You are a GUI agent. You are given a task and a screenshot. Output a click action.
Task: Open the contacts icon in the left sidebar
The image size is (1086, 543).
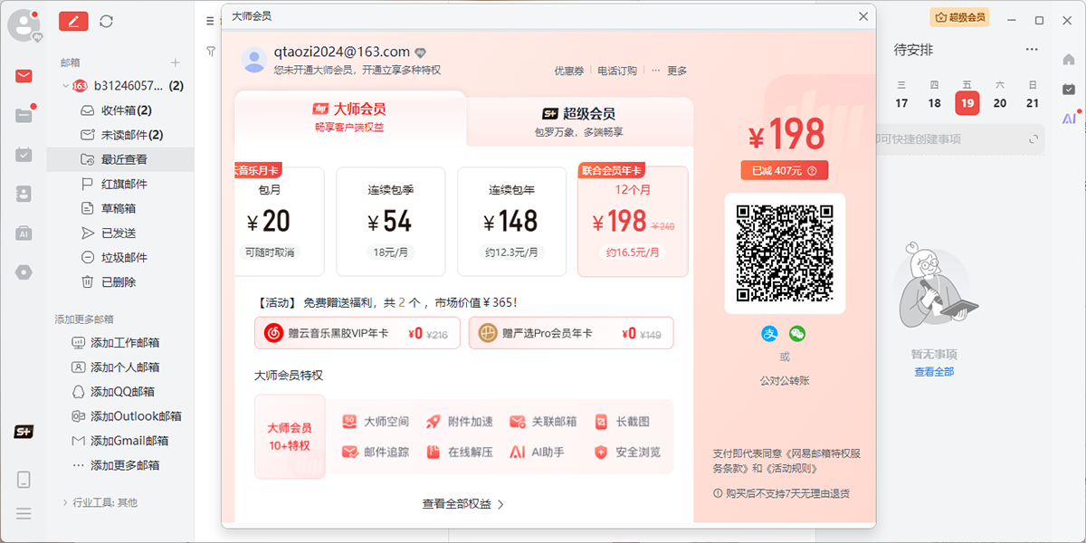click(x=24, y=194)
